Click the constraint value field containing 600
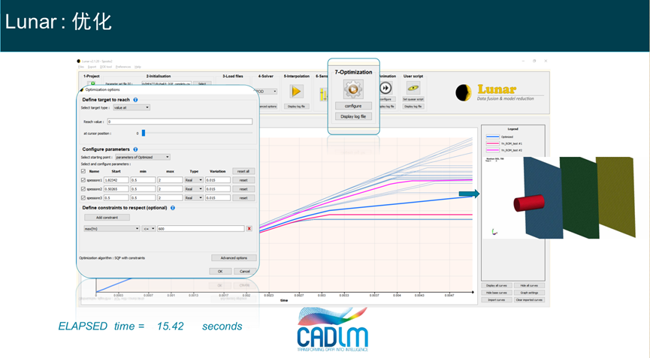 coord(201,228)
